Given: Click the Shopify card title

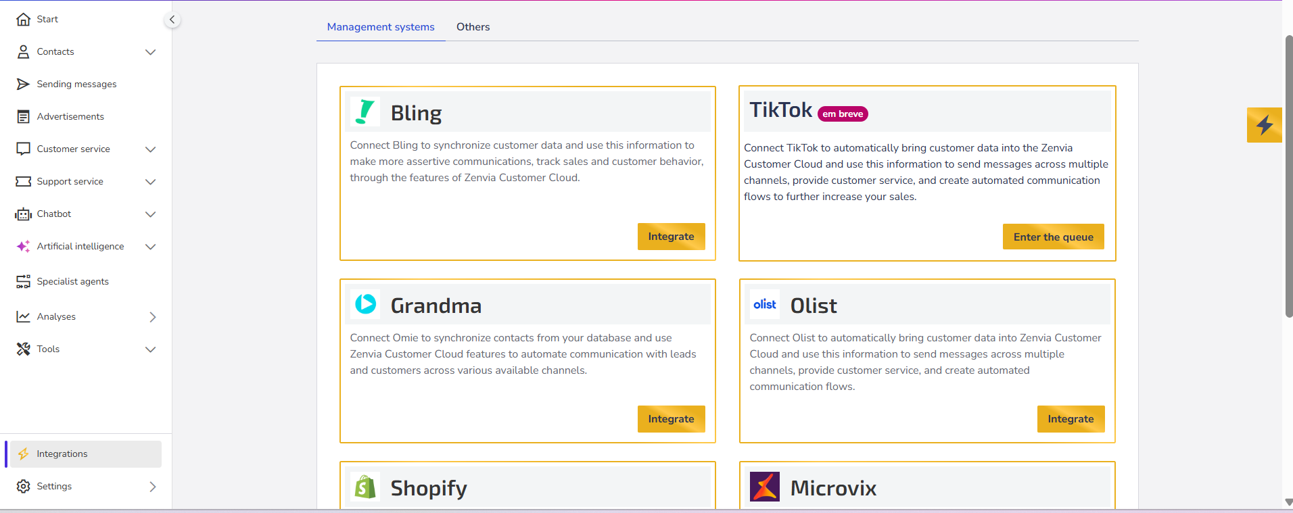Looking at the screenshot, I should 429,488.
